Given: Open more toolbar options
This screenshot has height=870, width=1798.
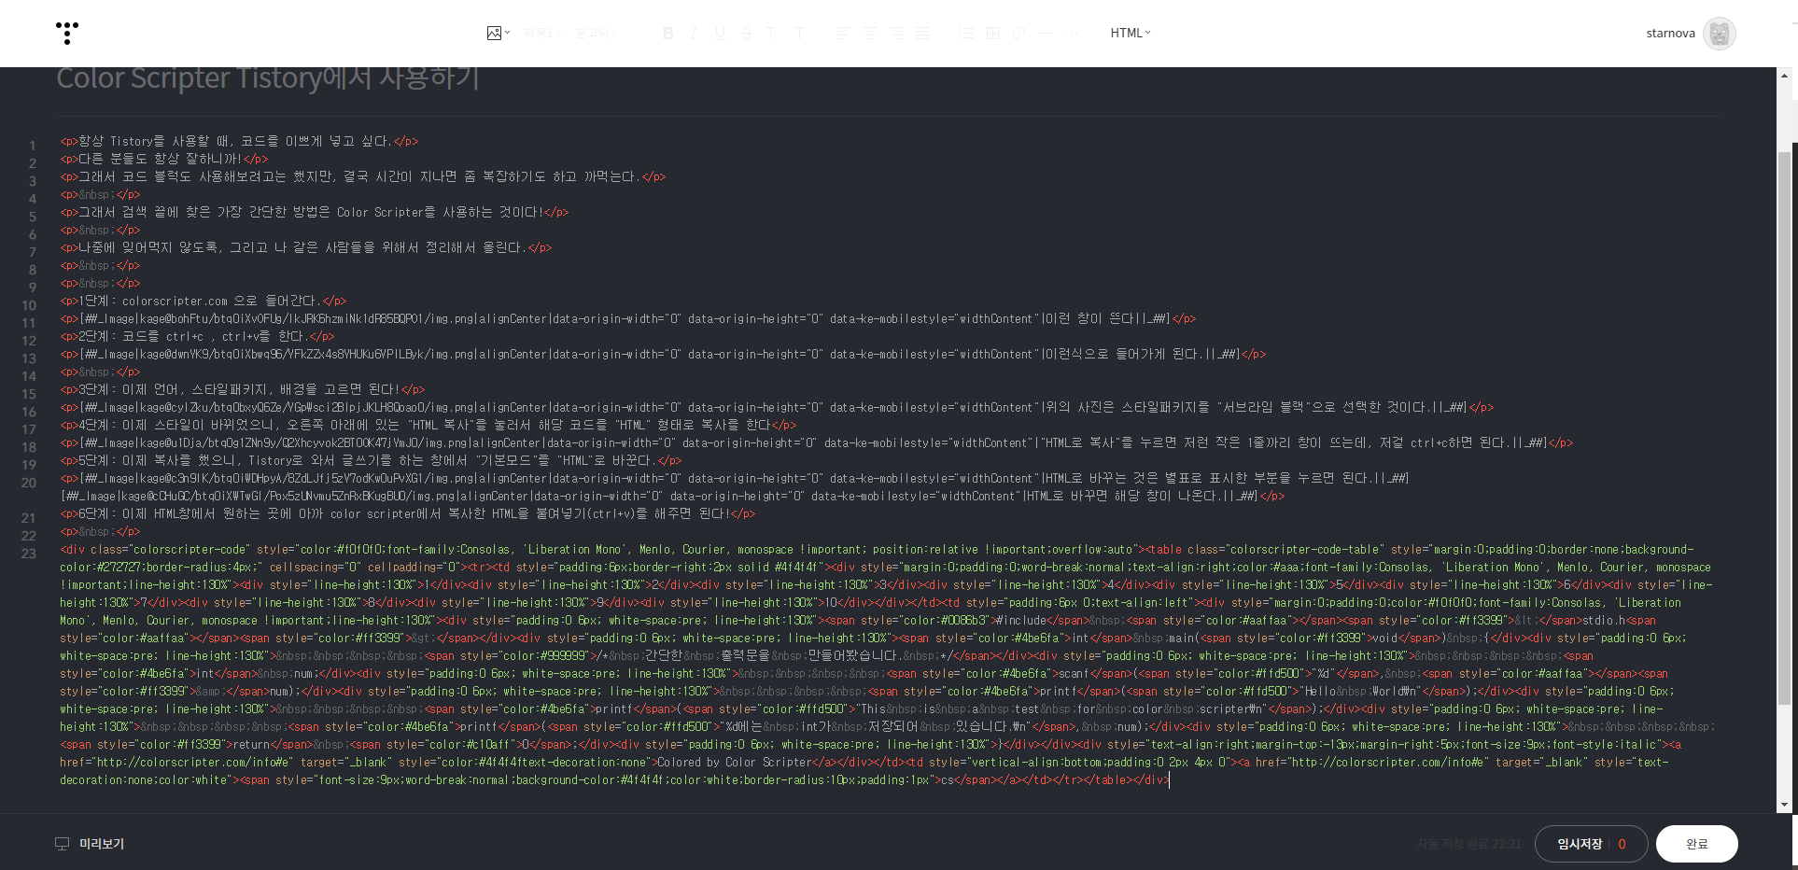Looking at the screenshot, I should [x=1072, y=33].
